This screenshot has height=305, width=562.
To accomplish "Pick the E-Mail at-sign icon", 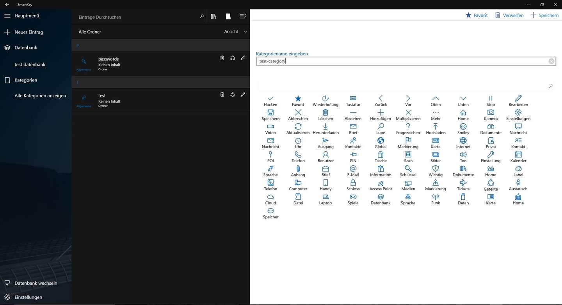I will coord(353,171).
